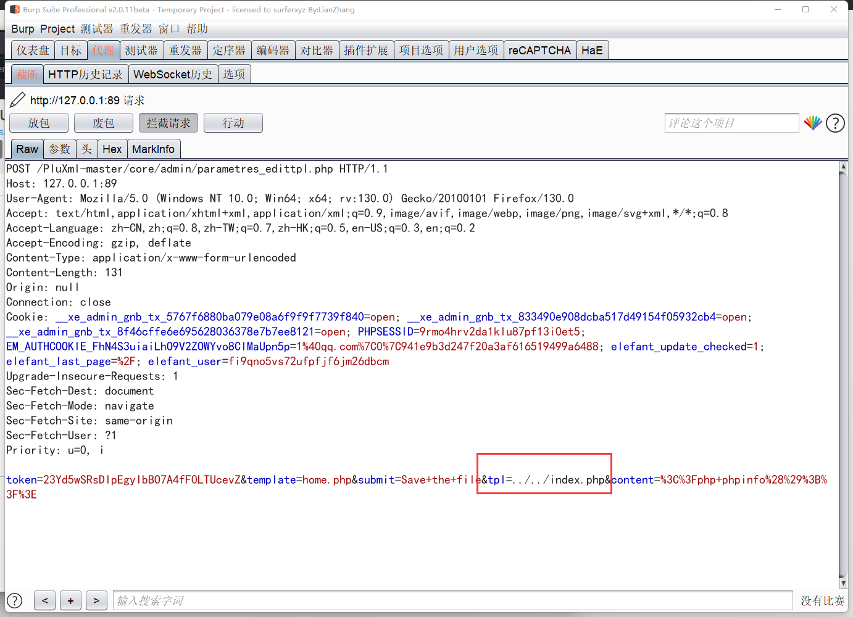Open the 帮助 menu
The image size is (853, 617).
197,29
